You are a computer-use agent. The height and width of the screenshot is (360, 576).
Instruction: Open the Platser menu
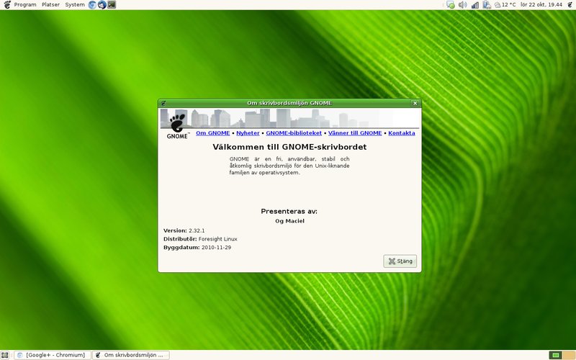tap(50, 5)
